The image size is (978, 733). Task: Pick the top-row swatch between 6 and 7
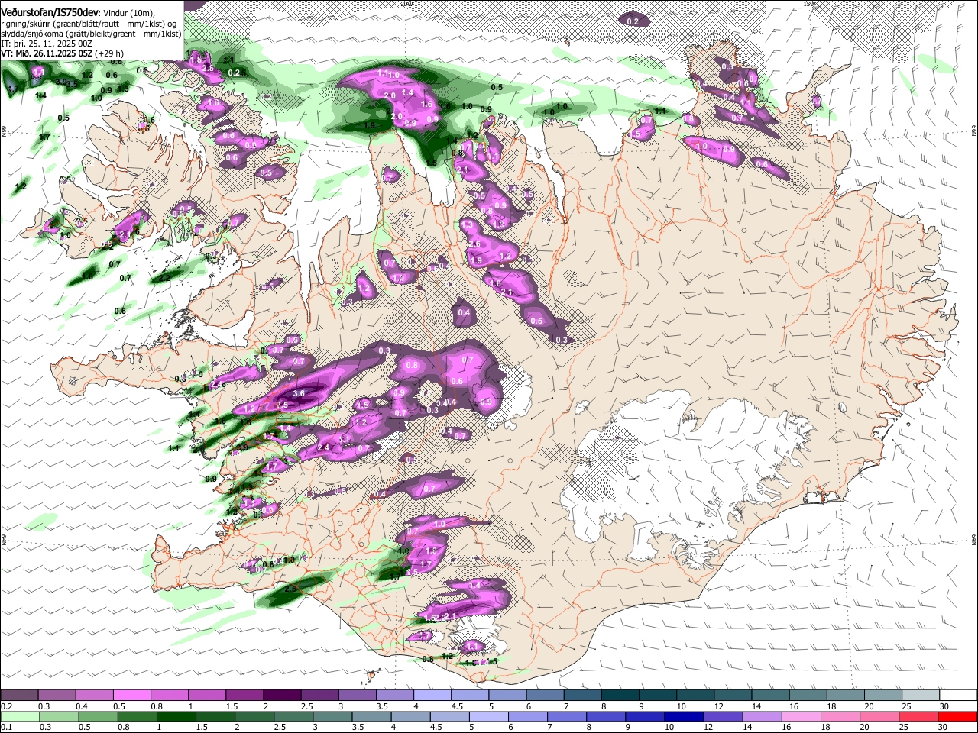coord(545,695)
